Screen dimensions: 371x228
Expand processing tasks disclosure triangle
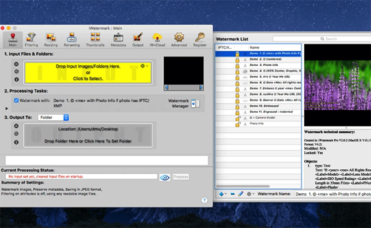(7, 108)
